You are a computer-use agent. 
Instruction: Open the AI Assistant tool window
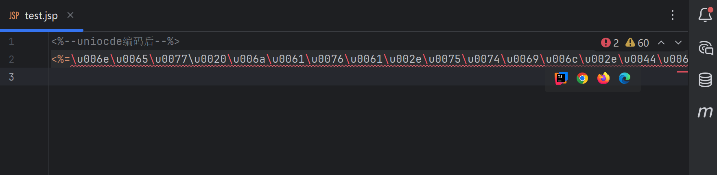[705, 48]
